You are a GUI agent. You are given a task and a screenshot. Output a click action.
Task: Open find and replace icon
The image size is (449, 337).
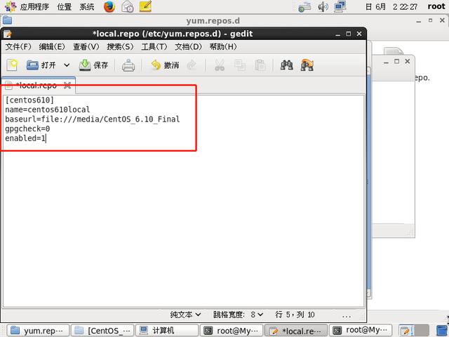307,65
